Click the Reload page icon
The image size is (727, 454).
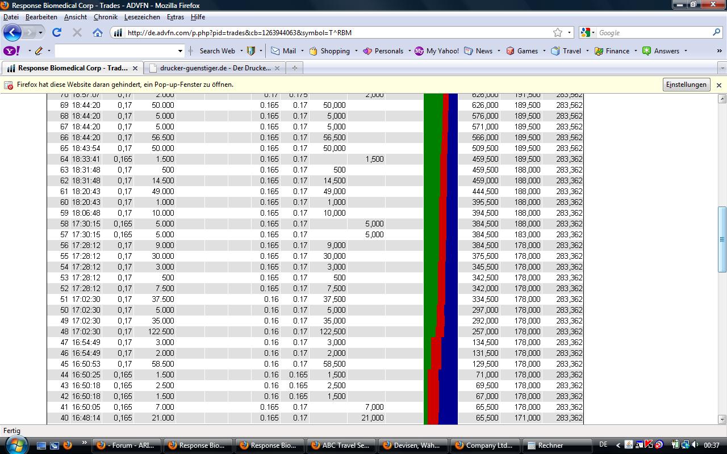[57, 33]
